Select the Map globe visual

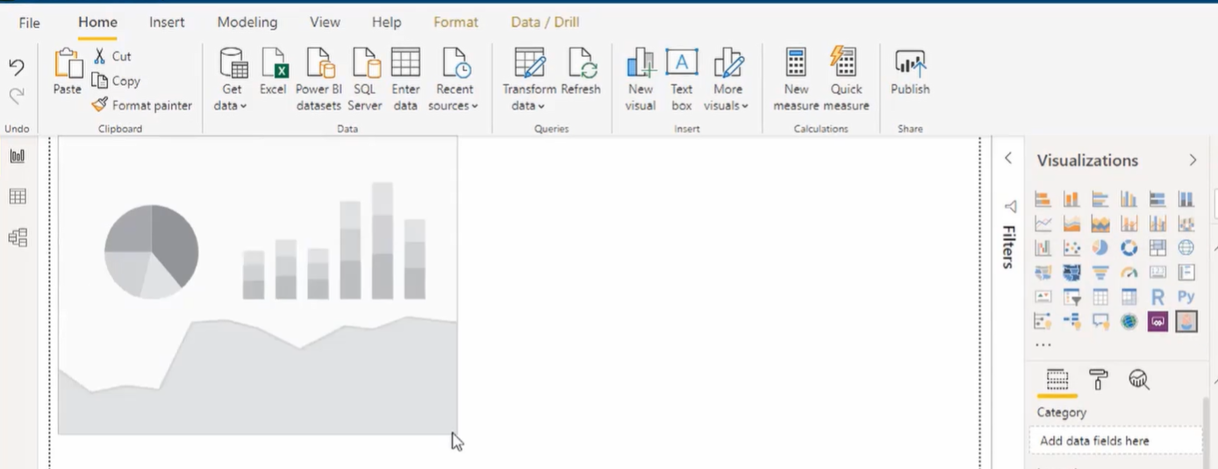pyautogui.click(x=1186, y=248)
